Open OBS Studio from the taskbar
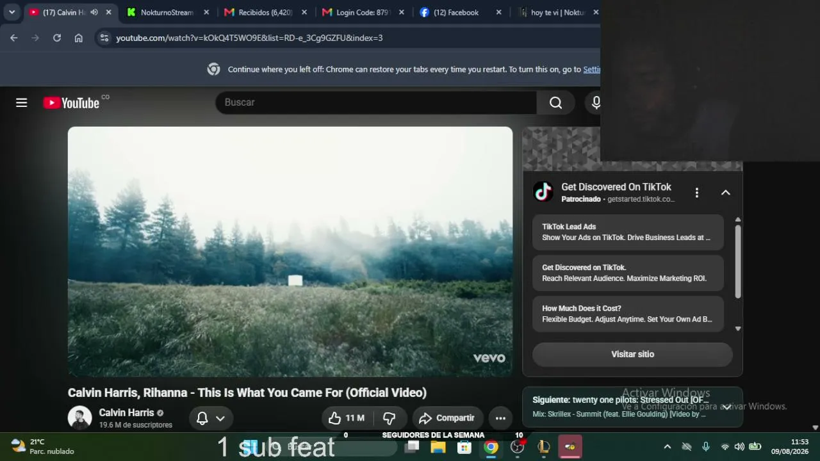Viewport: 820px width, 461px height. 518,447
